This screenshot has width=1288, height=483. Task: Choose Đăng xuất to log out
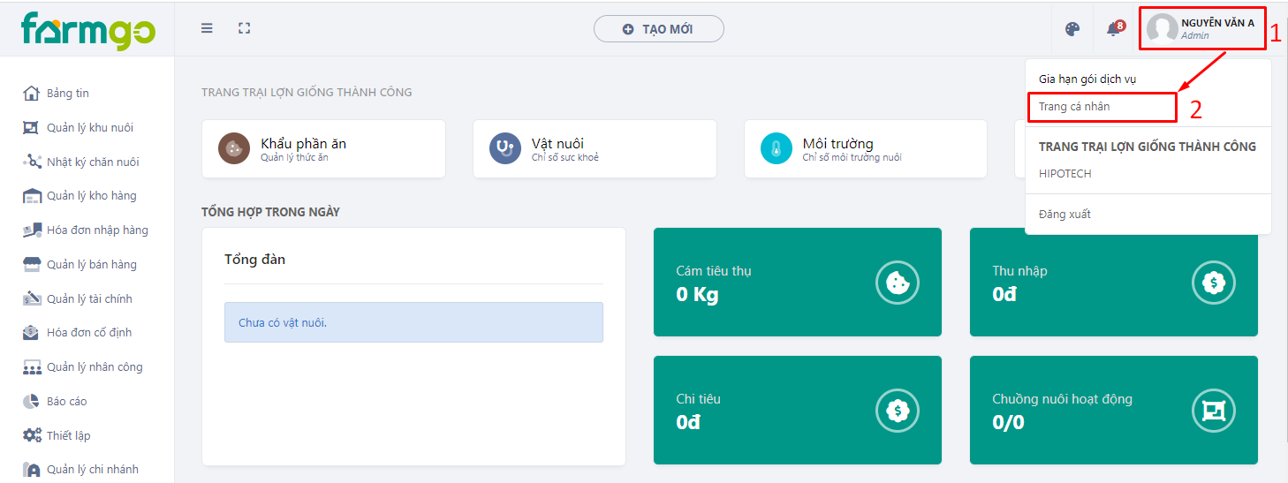point(1064,215)
